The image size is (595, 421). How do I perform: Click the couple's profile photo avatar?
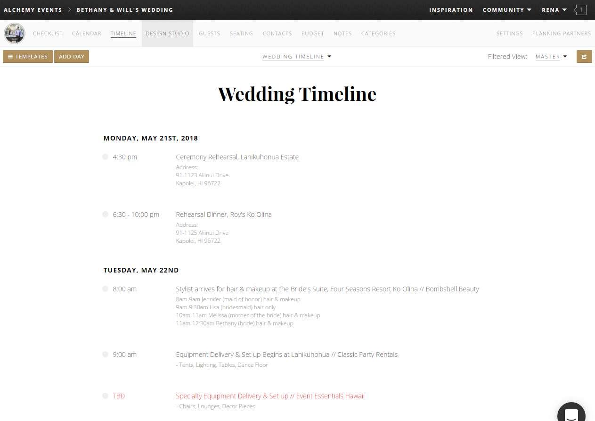pyautogui.click(x=14, y=33)
